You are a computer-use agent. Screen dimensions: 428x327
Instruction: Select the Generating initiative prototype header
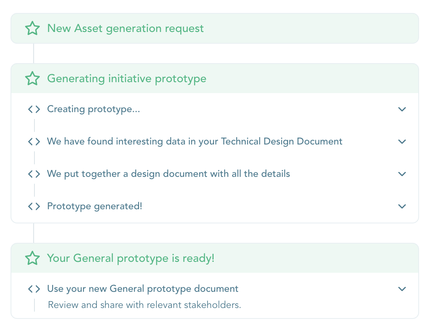127,79
